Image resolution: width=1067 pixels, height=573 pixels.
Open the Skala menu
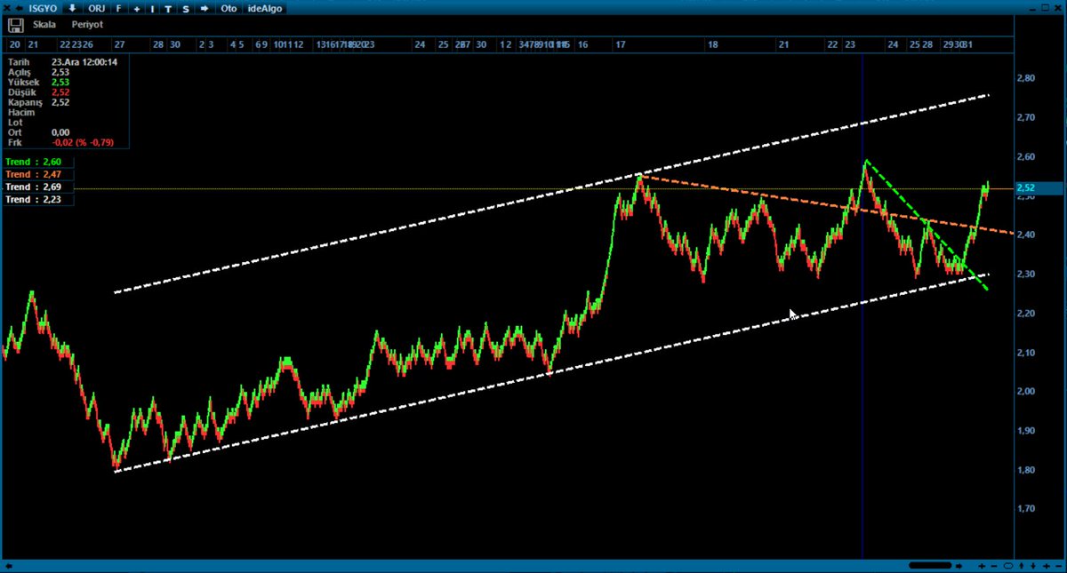(44, 25)
